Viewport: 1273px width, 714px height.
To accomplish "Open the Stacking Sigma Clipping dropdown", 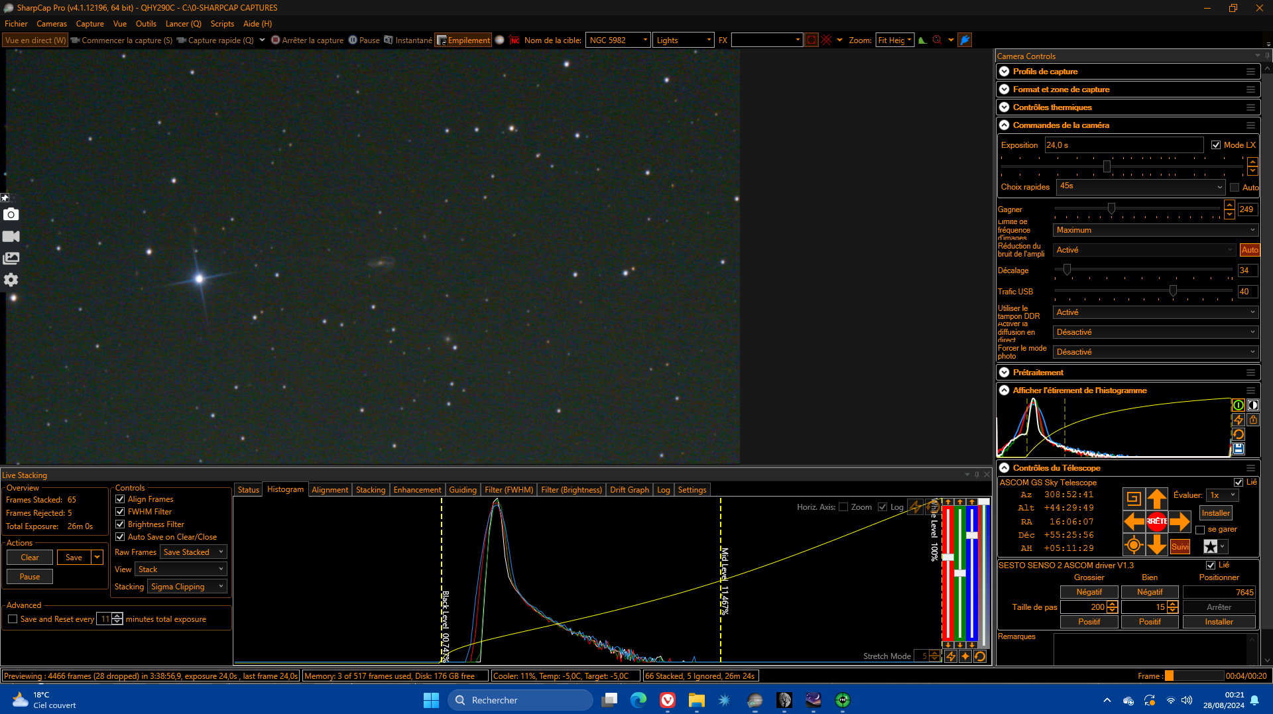I will [187, 587].
